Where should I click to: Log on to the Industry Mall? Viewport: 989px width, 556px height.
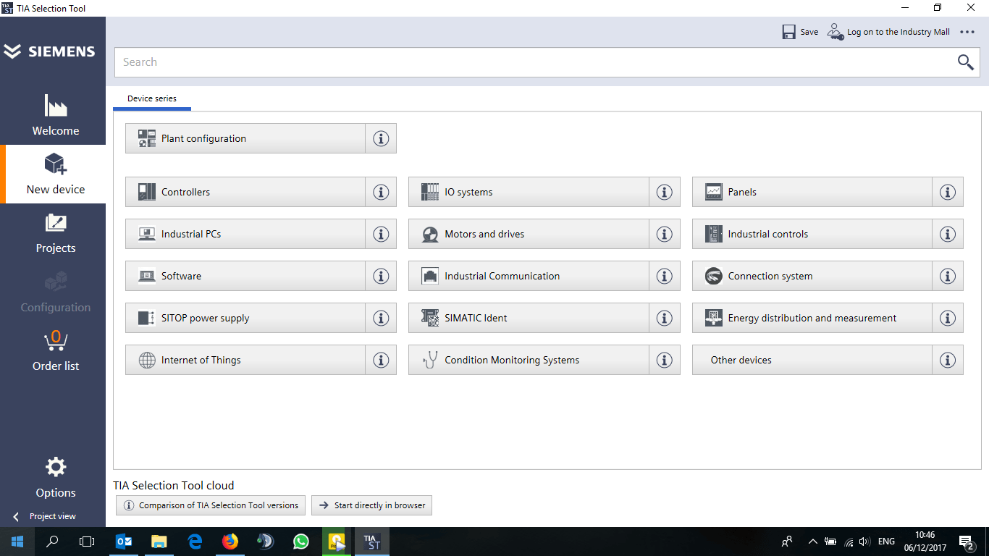click(x=888, y=32)
